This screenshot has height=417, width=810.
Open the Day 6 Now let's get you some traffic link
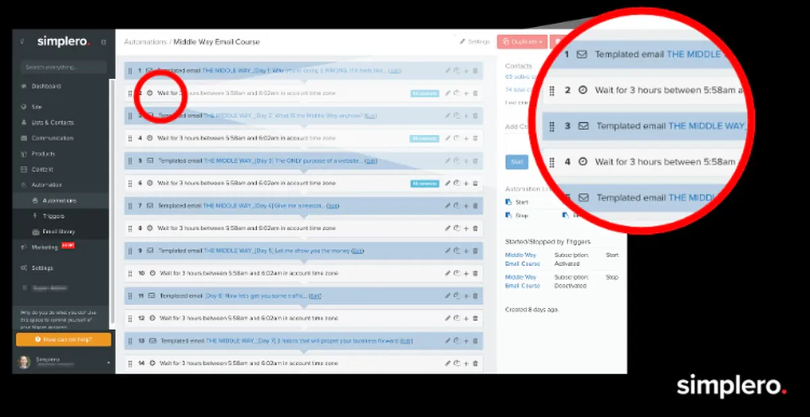(256, 296)
